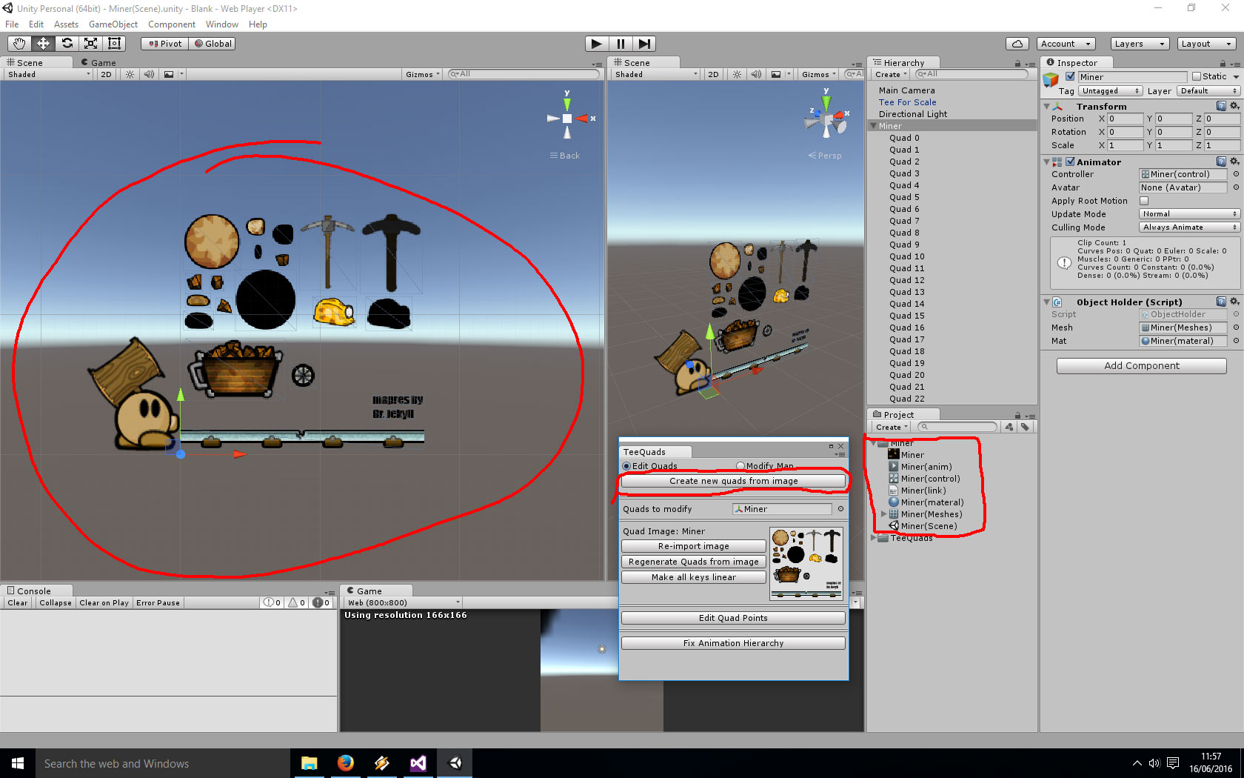Open the Culling Mode dropdown
1244x778 pixels.
(1189, 227)
